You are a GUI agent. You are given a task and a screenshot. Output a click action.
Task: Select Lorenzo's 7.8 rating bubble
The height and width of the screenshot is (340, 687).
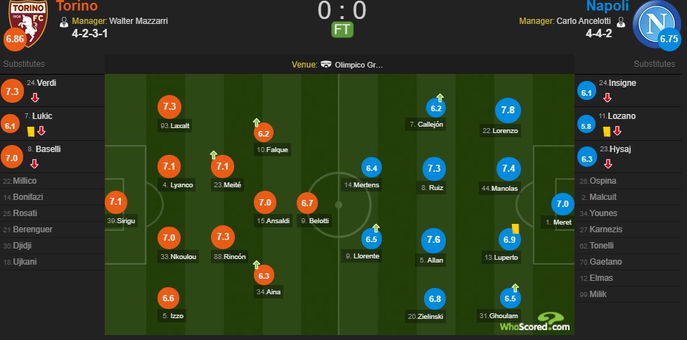point(508,110)
